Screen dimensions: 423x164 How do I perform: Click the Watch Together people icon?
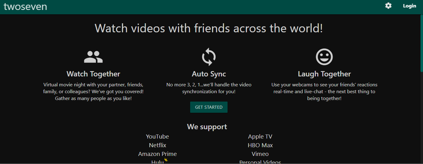coord(93,57)
